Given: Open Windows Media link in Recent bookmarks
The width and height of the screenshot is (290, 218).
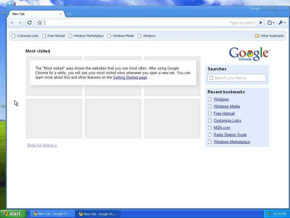Looking at the screenshot, I should pos(227,106).
